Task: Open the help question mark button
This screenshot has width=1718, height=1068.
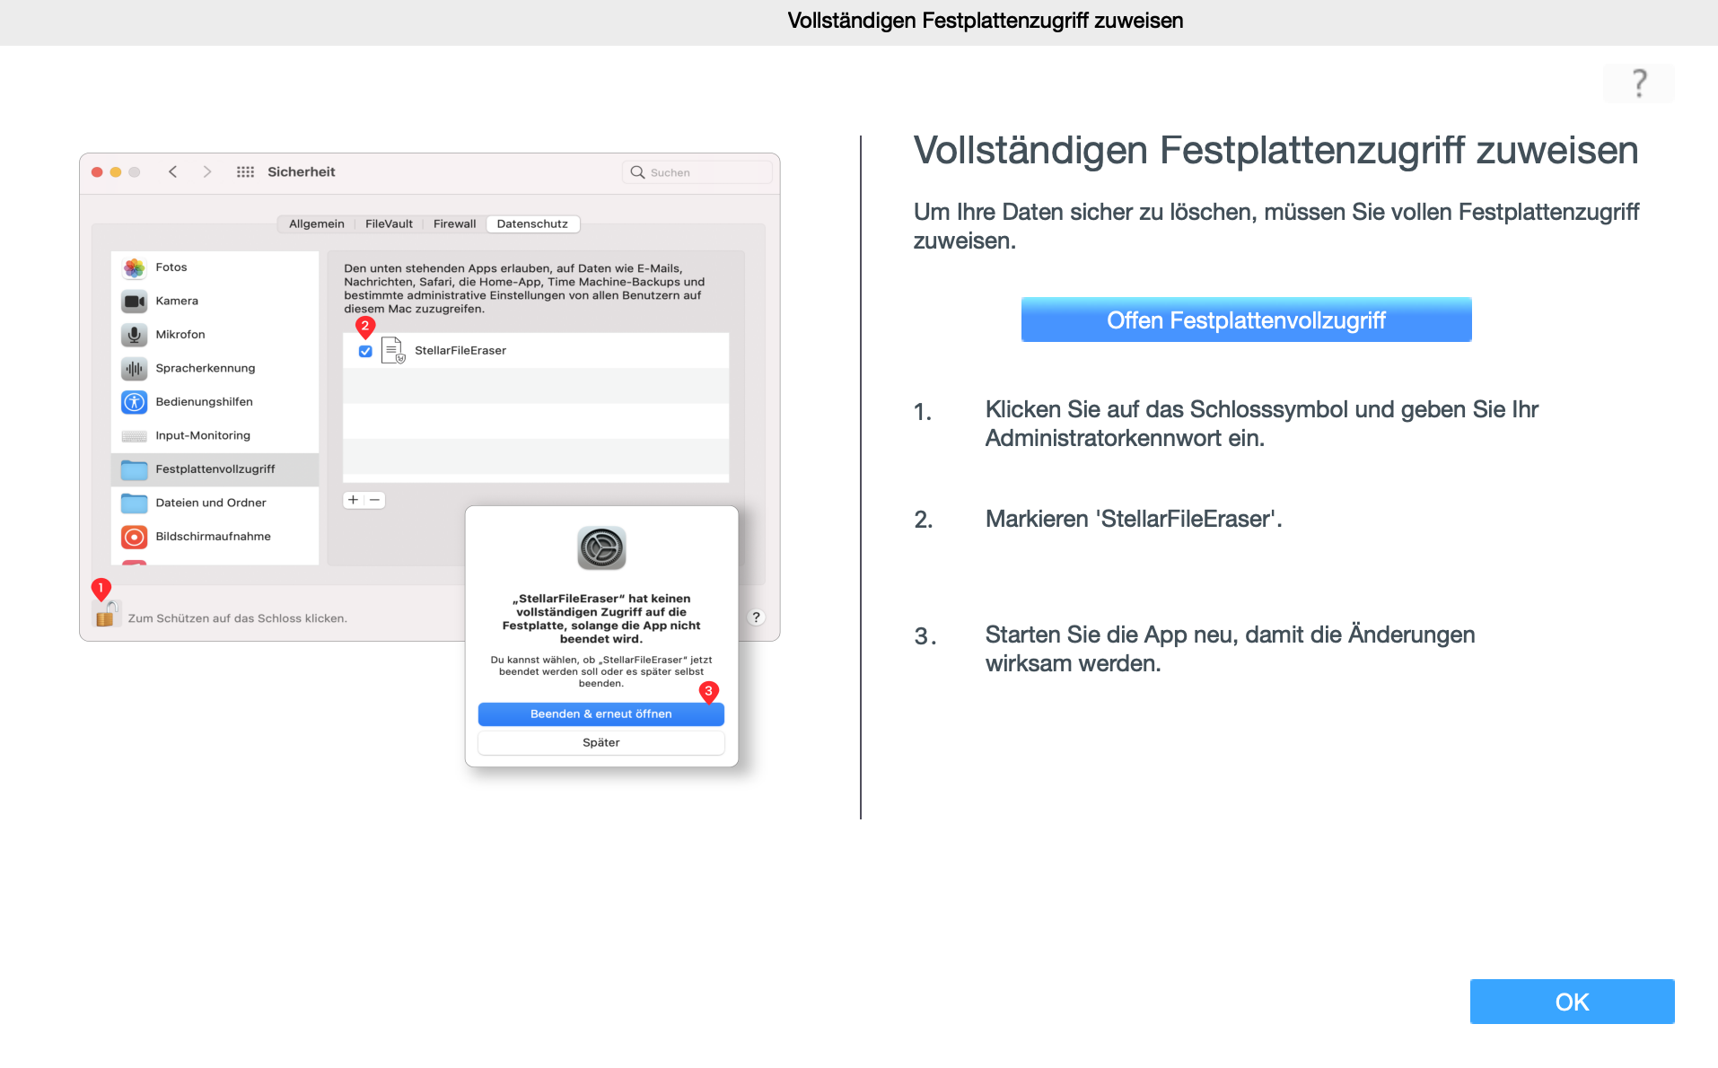Action: tap(1639, 83)
